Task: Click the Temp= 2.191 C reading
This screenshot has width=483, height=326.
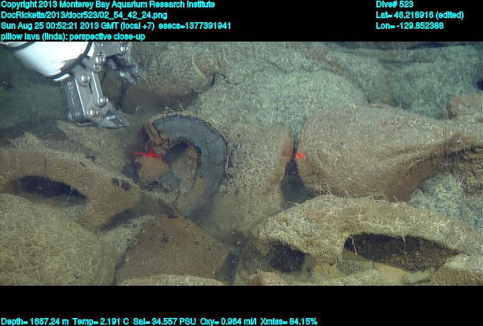Action: 101,322
